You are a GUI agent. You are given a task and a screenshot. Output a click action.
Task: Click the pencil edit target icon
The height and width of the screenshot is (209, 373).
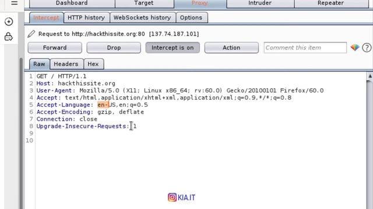(31, 34)
